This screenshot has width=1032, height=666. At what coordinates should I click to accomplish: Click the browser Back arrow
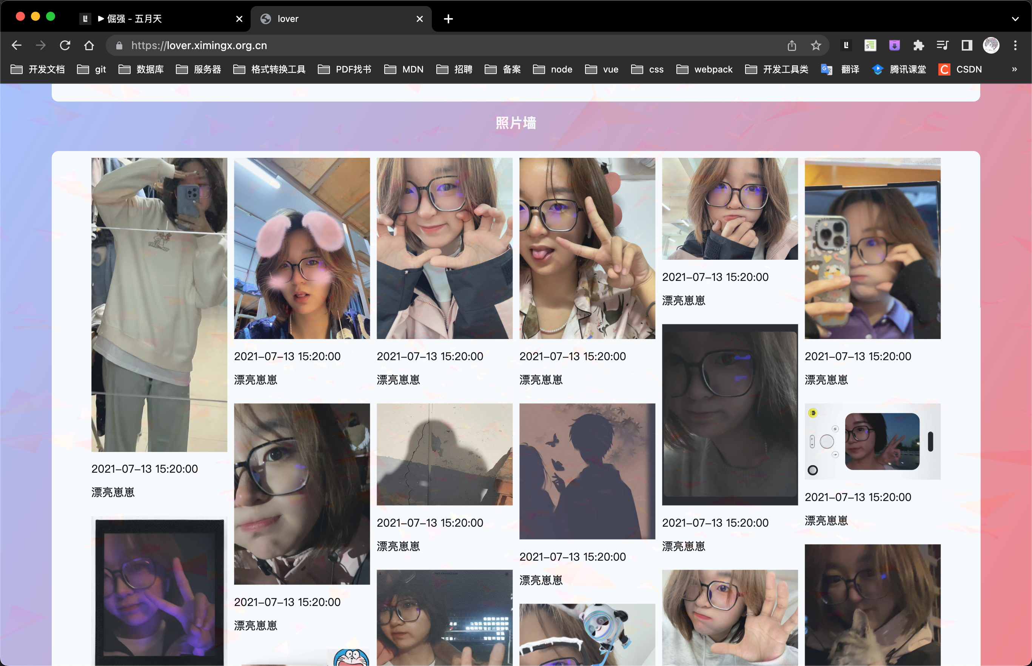17,45
